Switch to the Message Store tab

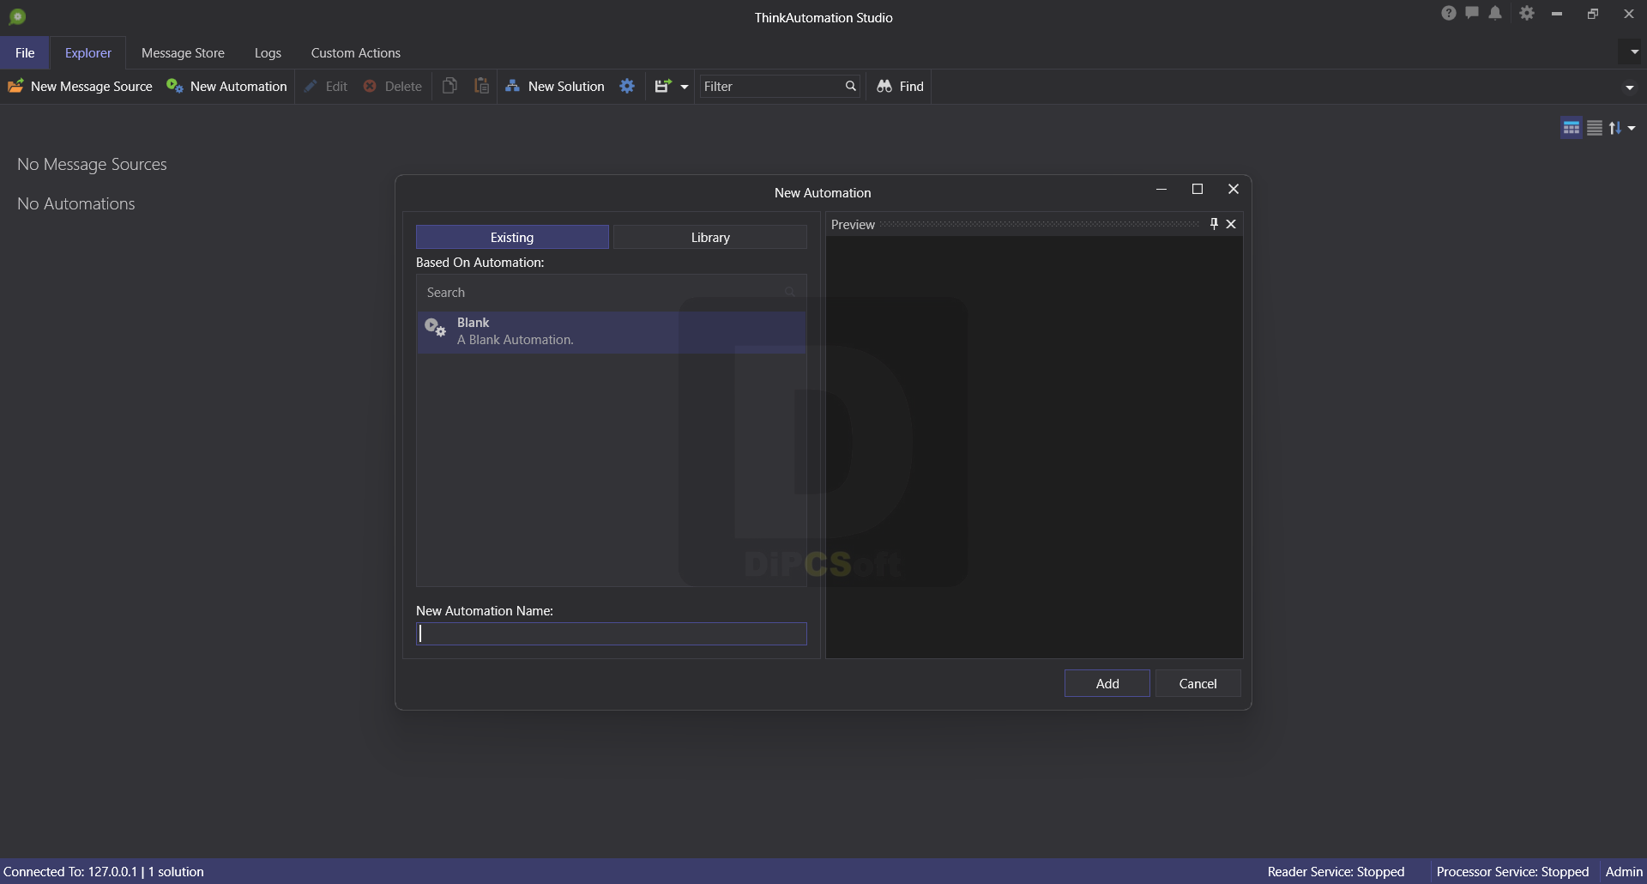click(x=183, y=53)
